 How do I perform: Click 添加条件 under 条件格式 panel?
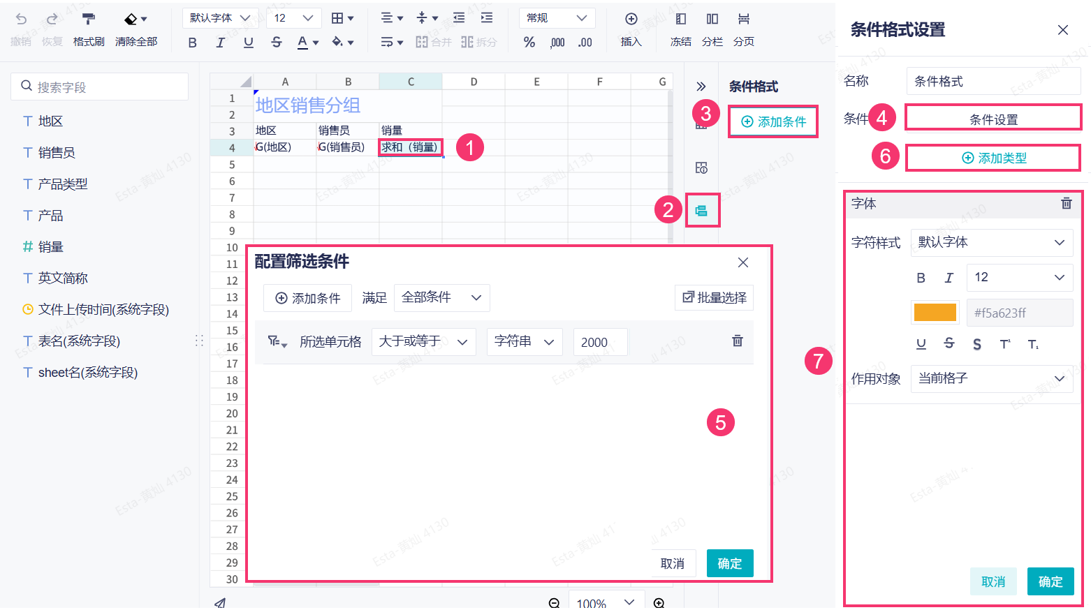(773, 121)
